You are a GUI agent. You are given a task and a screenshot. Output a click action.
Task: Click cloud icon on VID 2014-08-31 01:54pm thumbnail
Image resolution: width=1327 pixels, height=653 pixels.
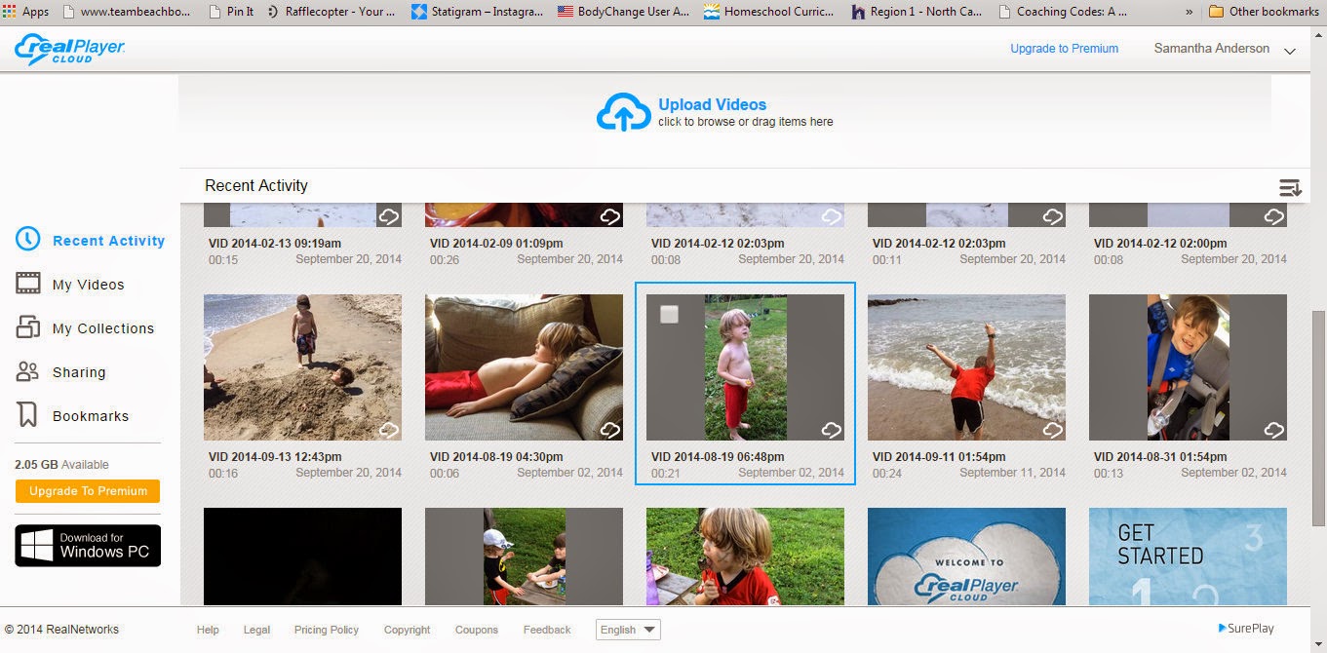click(x=1273, y=430)
